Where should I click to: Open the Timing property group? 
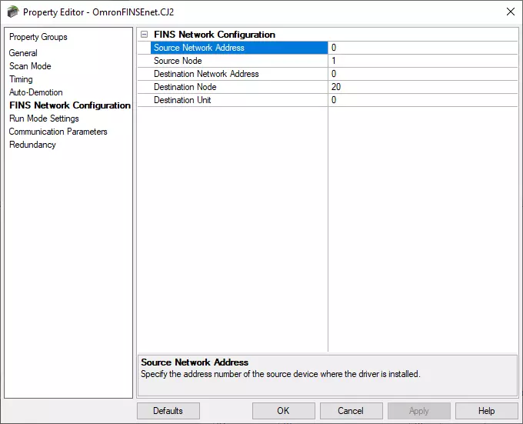pyautogui.click(x=21, y=79)
